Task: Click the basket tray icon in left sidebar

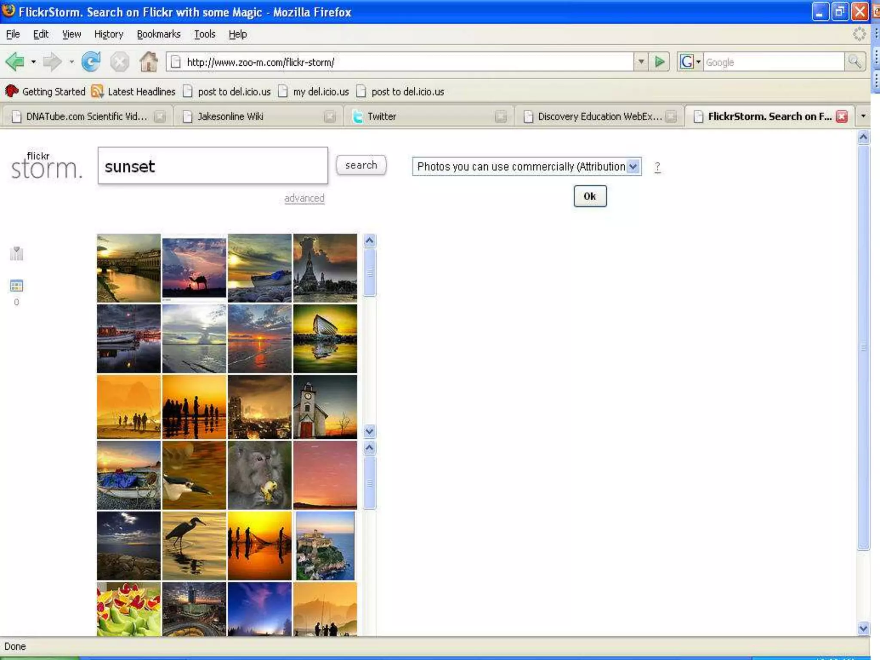Action: (x=16, y=253)
